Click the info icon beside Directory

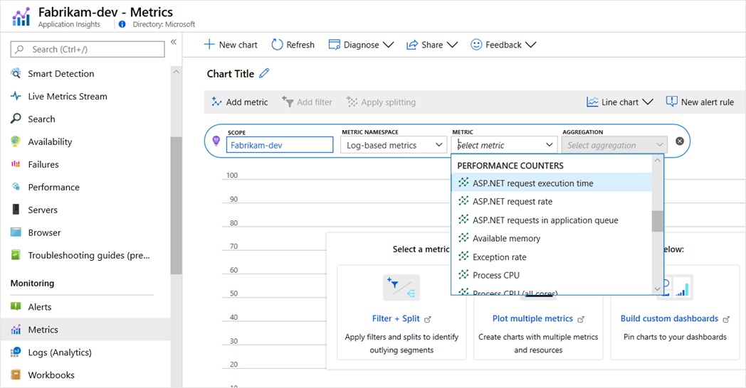122,24
